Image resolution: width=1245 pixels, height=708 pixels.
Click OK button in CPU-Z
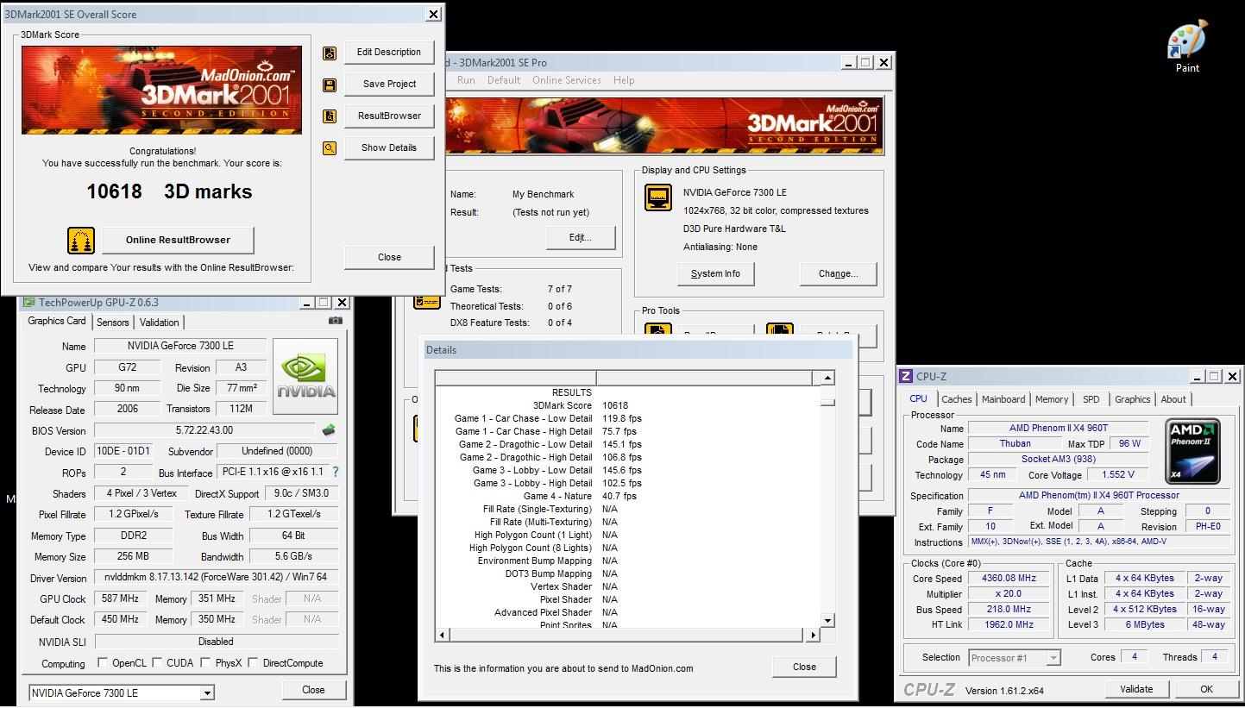[x=1206, y=689]
